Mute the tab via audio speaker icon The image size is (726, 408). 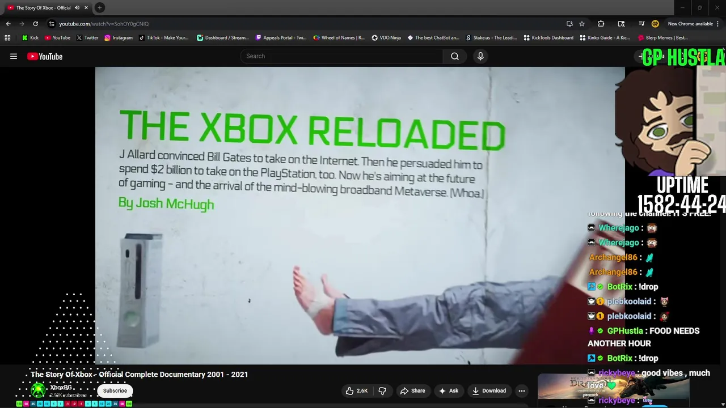click(77, 7)
